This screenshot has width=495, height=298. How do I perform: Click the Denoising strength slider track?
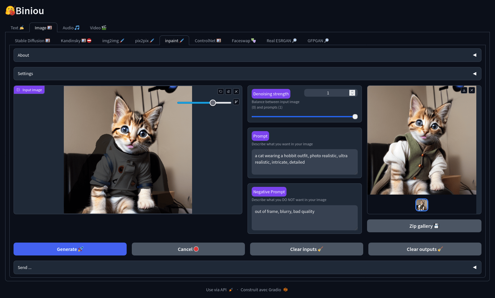(305, 117)
